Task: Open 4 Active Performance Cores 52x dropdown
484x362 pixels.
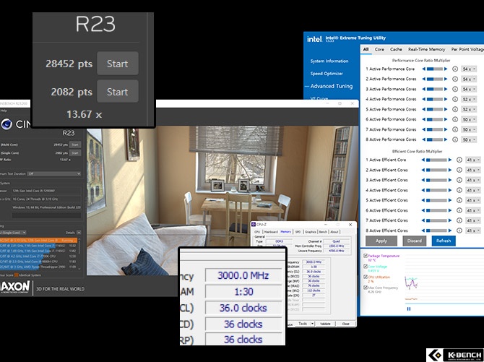Action: pos(469,100)
